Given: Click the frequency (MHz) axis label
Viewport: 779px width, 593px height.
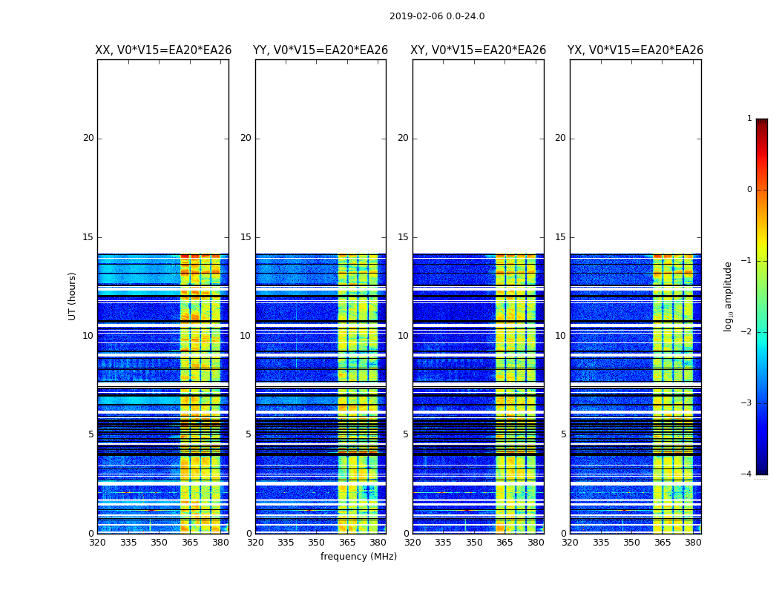Looking at the screenshot, I should tap(358, 557).
